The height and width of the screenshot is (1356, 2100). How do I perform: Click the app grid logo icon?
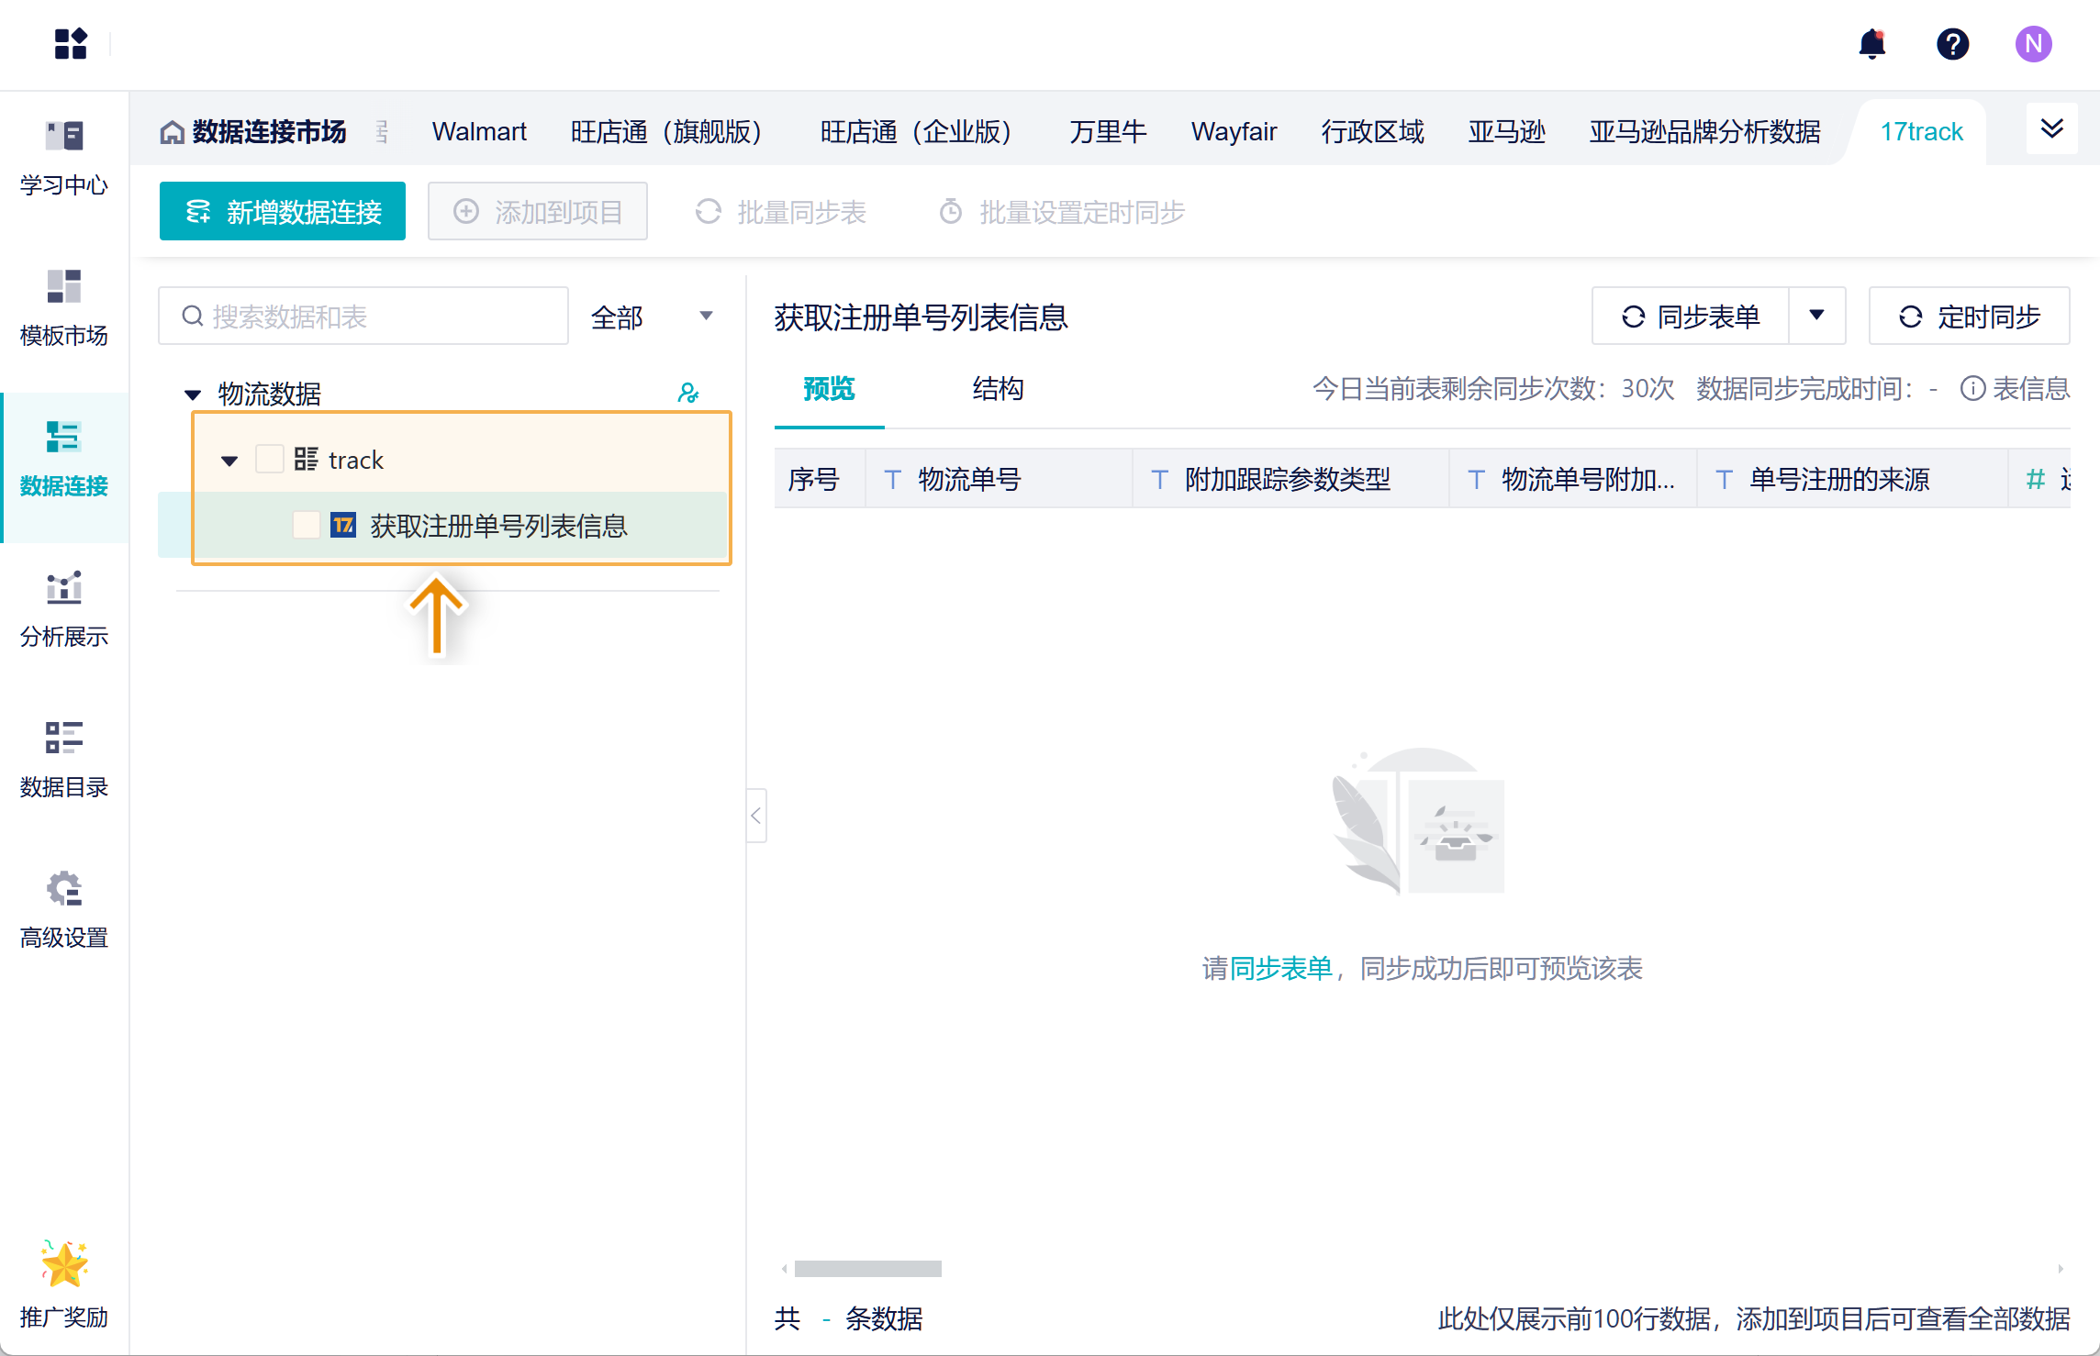click(x=71, y=44)
